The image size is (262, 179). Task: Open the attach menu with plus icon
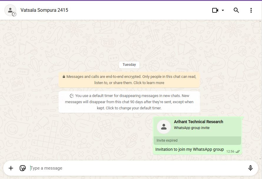pyautogui.click(x=11, y=168)
